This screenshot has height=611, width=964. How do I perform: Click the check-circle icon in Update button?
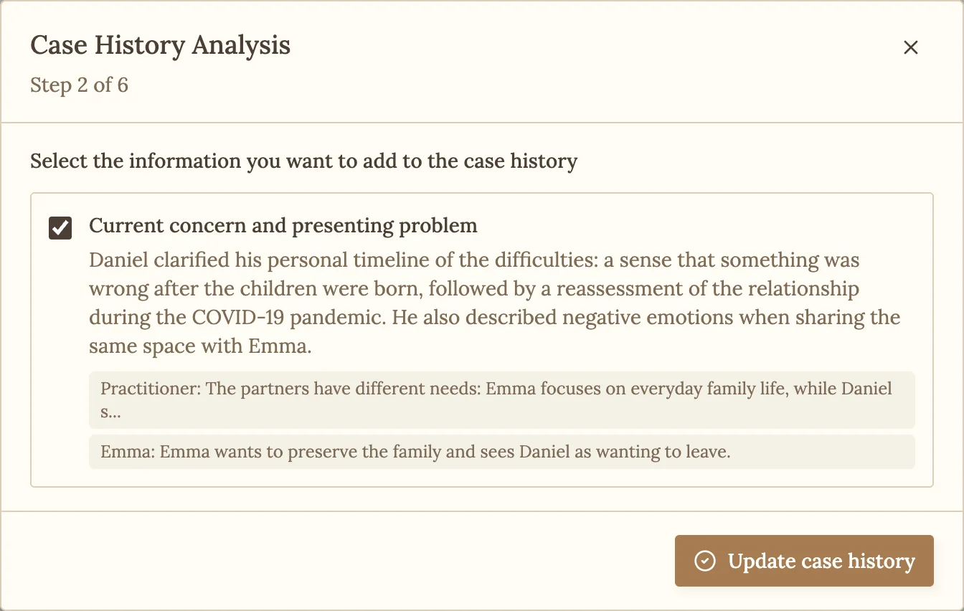pyautogui.click(x=706, y=561)
